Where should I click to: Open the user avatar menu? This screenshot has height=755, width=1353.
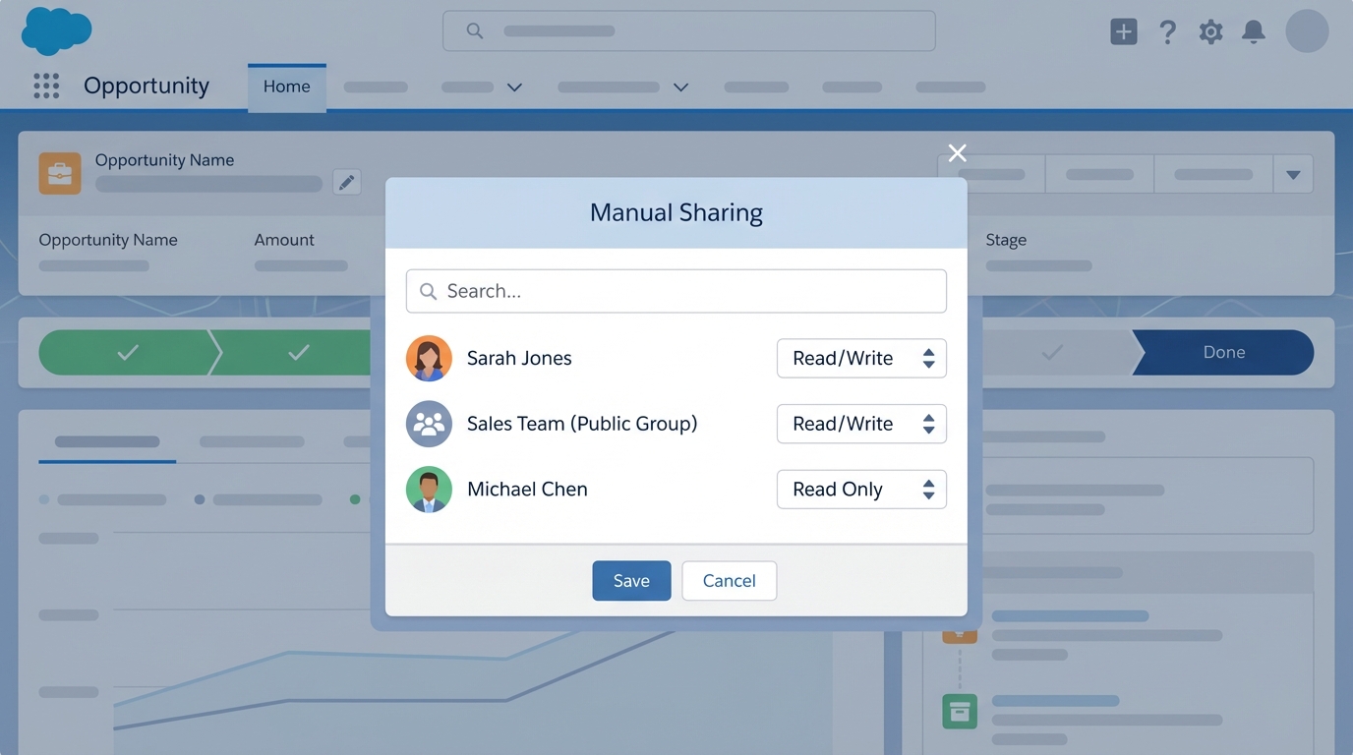point(1307,30)
